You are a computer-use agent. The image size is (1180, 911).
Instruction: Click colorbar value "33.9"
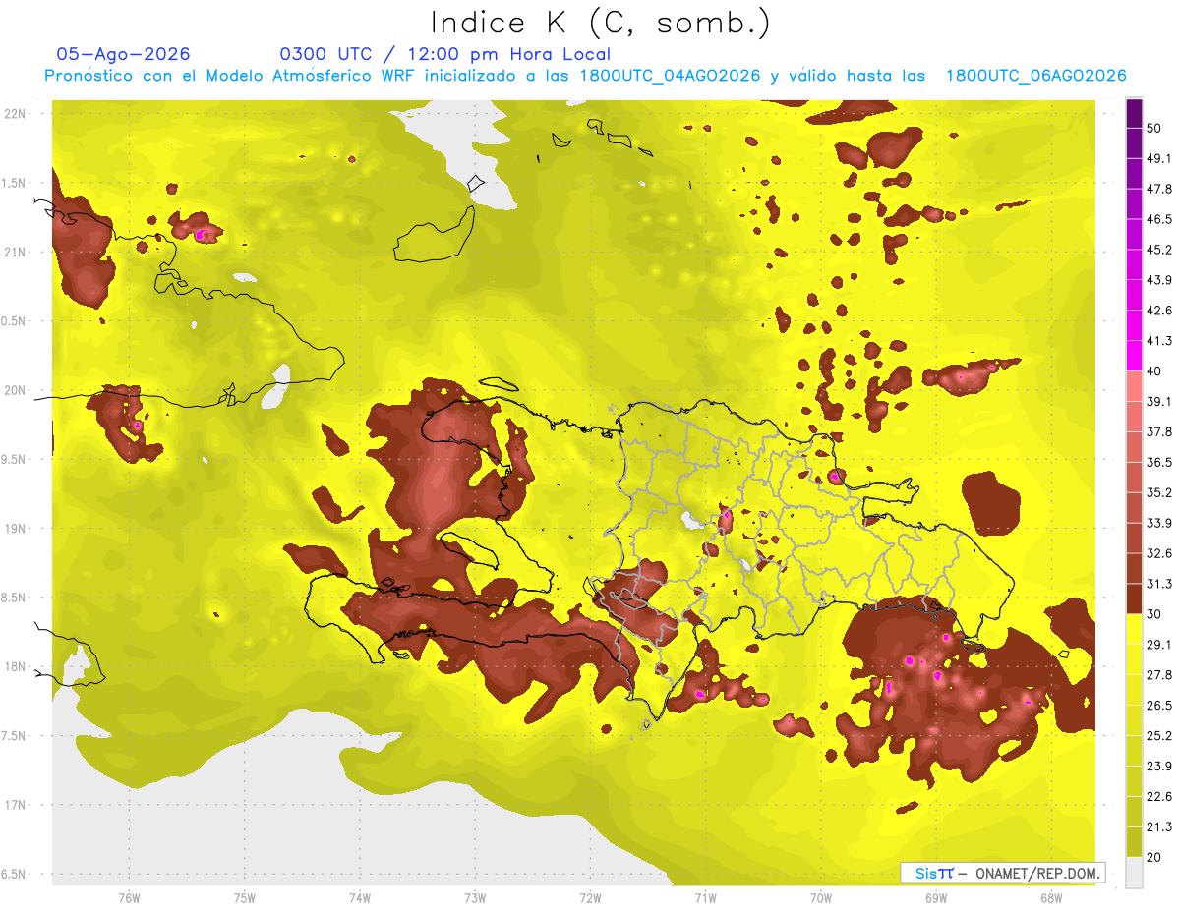point(1158,523)
